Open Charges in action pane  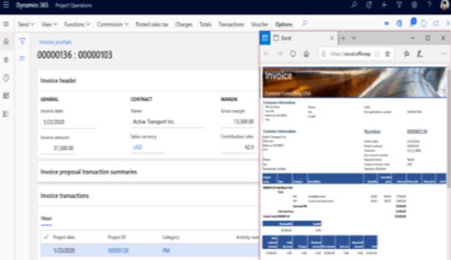tap(184, 24)
